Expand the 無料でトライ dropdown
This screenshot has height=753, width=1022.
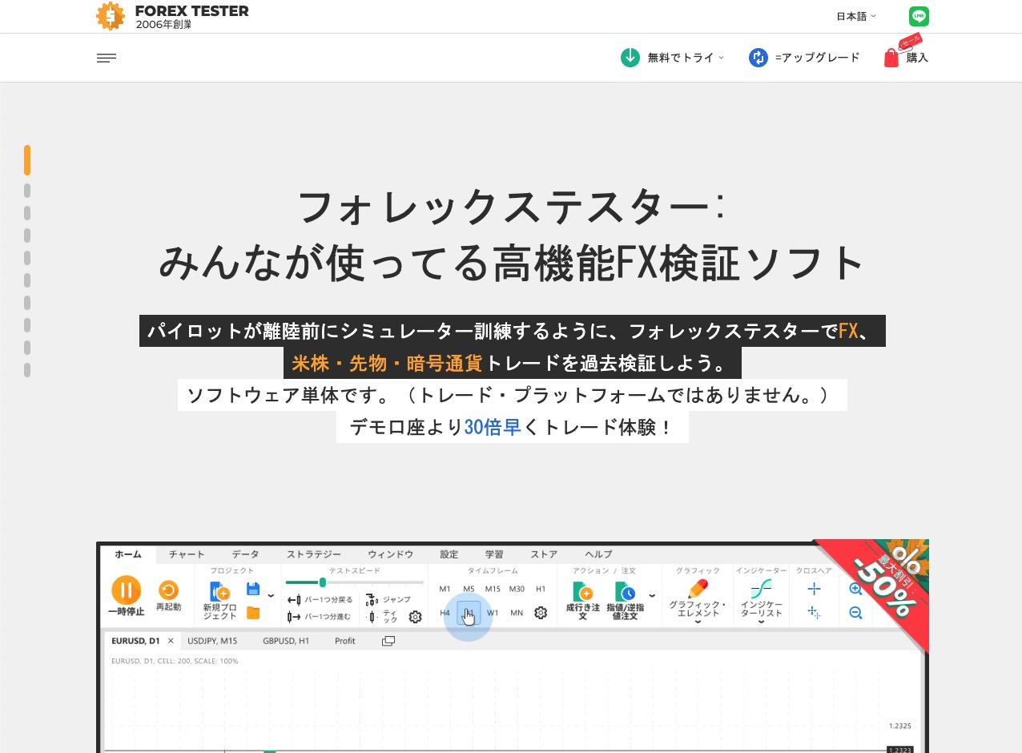tap(673, 58)
